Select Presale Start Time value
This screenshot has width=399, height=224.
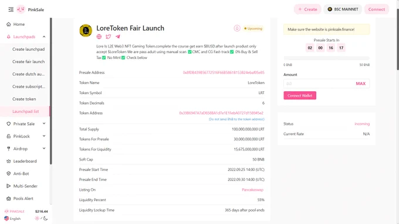click(x=246, y=170)
